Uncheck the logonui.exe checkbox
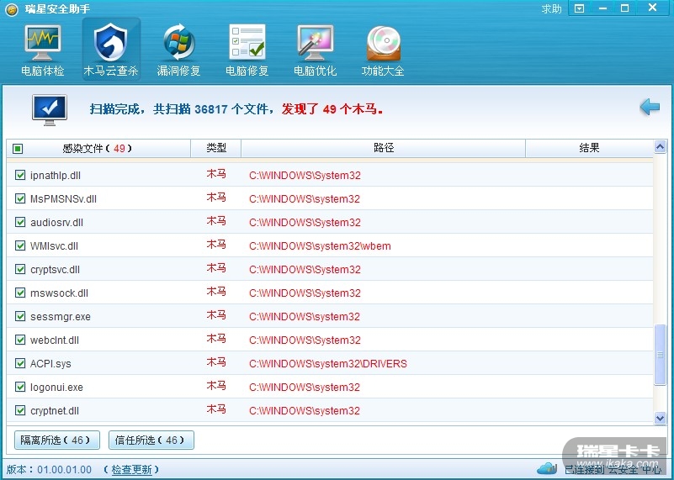The height and width of the screenshot is (480, 674). point(20,387)
